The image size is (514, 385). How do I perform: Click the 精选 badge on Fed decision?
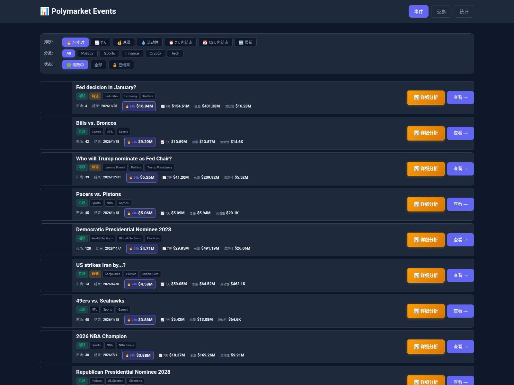95,96
